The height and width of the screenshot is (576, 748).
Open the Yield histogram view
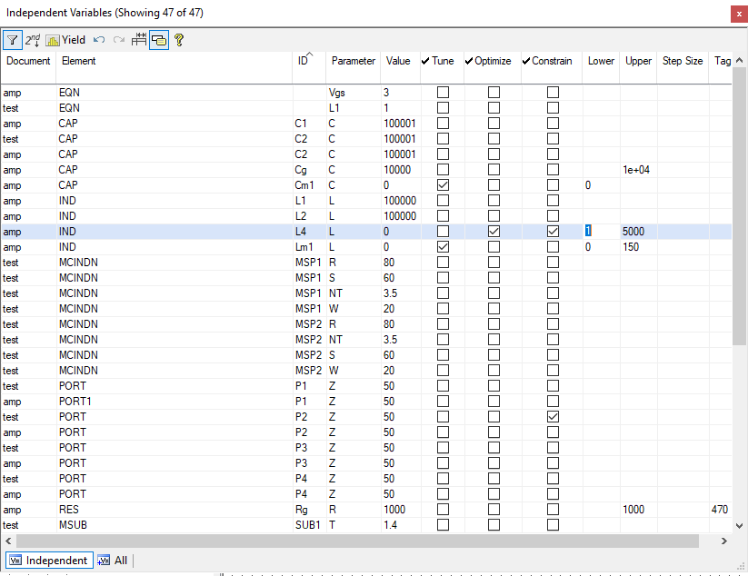(65, 40)
